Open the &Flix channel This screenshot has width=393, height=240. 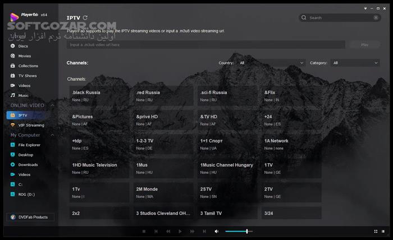[x=291, y=95]
